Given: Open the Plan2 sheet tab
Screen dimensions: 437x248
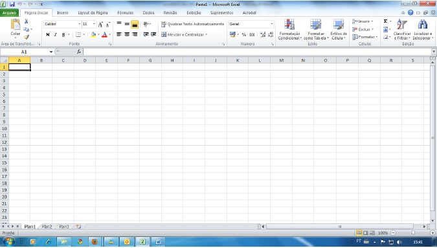Looking at the screenshot, I should pyautogui.click(x=47, y=227).
